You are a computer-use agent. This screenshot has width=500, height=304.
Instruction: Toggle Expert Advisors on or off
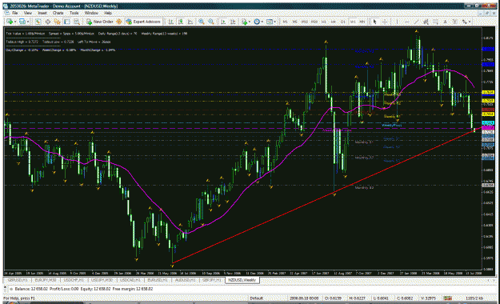tap(143, 22)
